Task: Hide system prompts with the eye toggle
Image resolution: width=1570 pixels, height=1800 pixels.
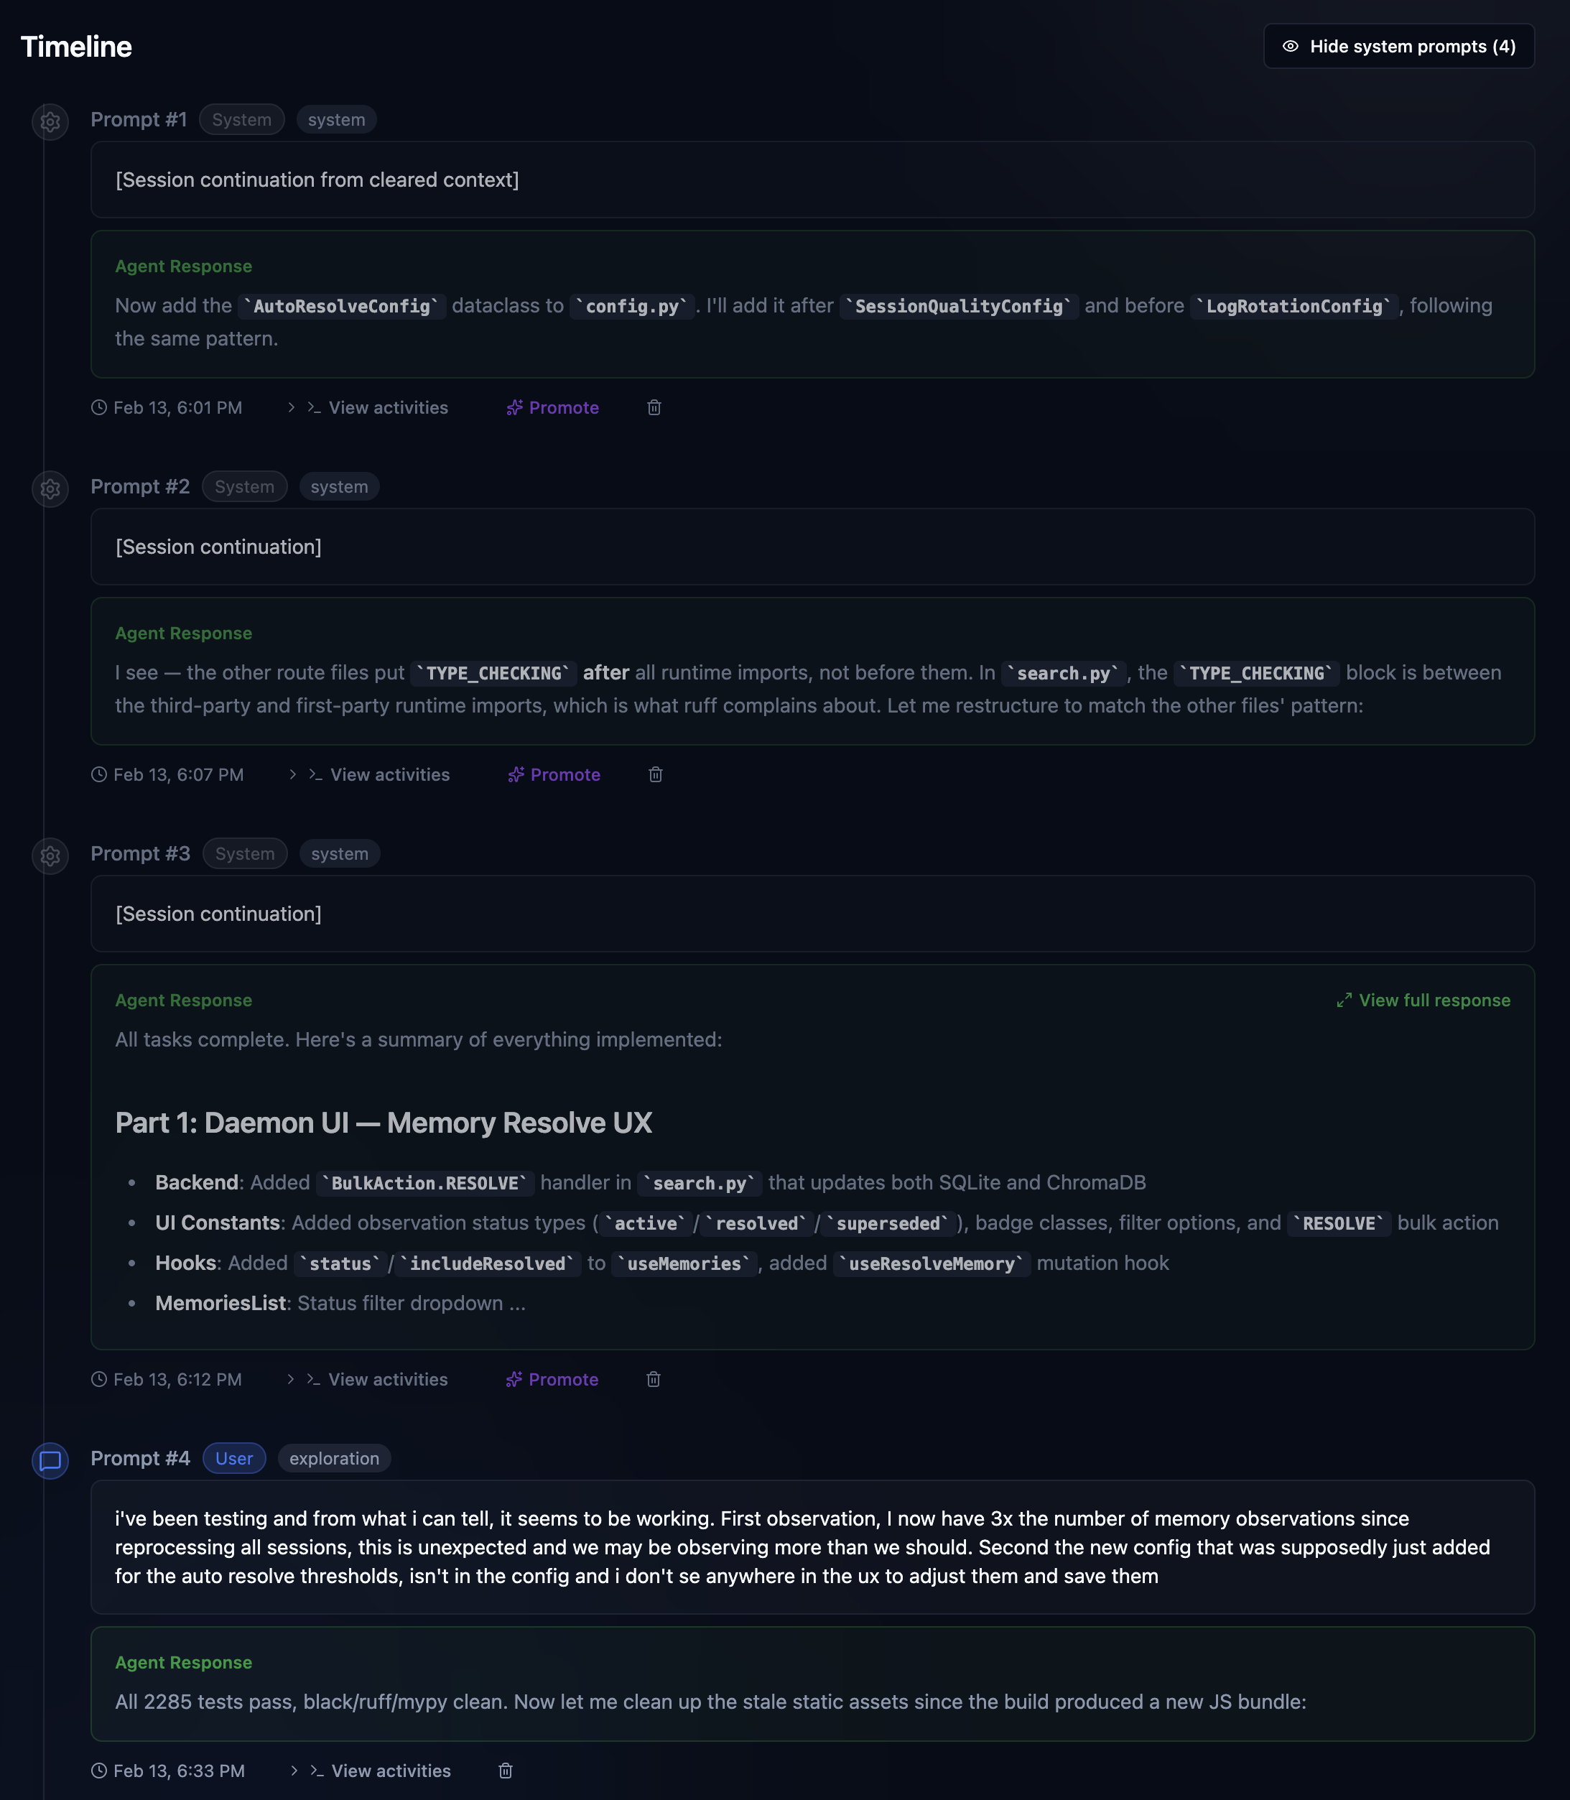Action: tap(1398, 47)
